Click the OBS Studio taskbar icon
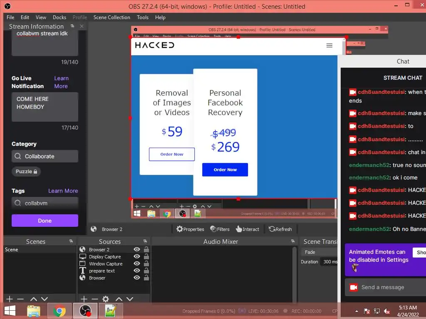 coord(85,311)
